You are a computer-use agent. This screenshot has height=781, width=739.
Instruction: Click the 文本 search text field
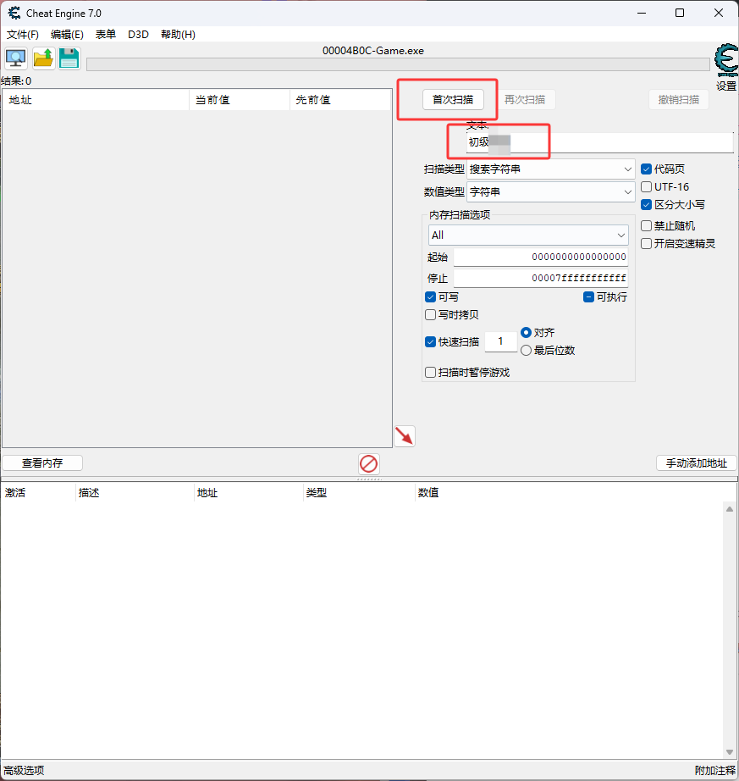(x=599, y=142)
